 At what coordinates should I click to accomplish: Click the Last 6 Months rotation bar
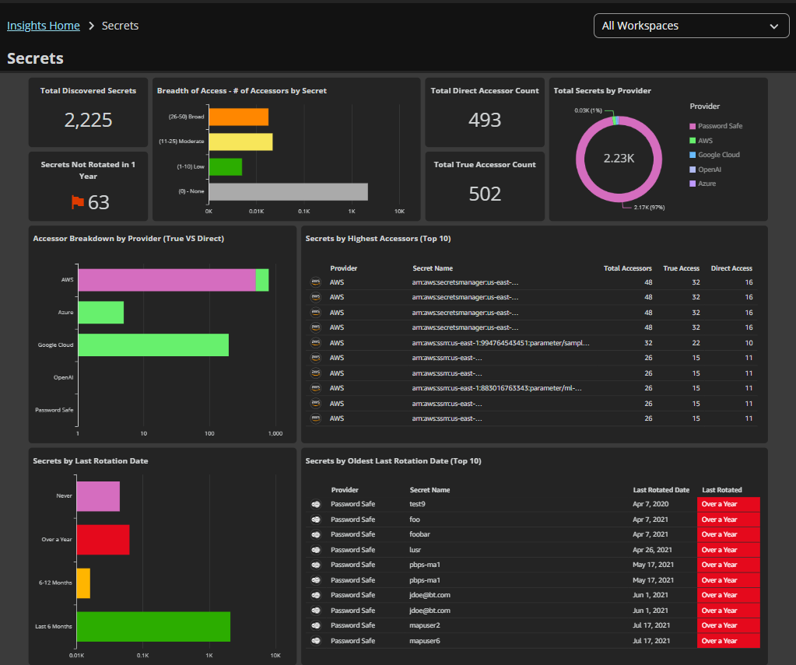point(153,626)
